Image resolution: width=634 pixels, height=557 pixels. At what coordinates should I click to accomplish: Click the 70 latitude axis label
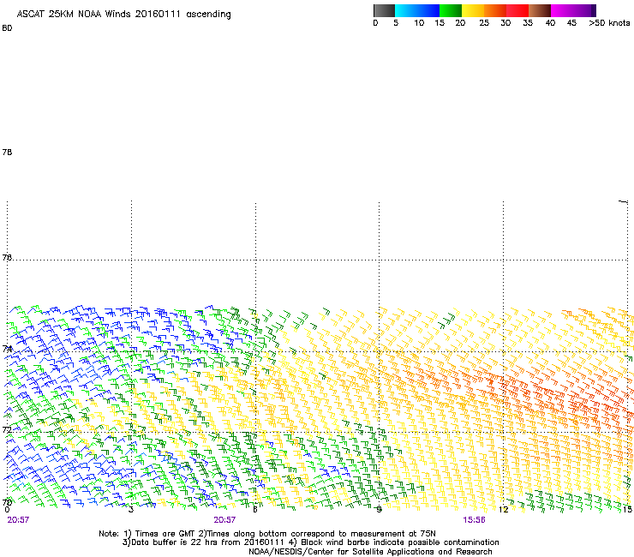pos(7,502)
